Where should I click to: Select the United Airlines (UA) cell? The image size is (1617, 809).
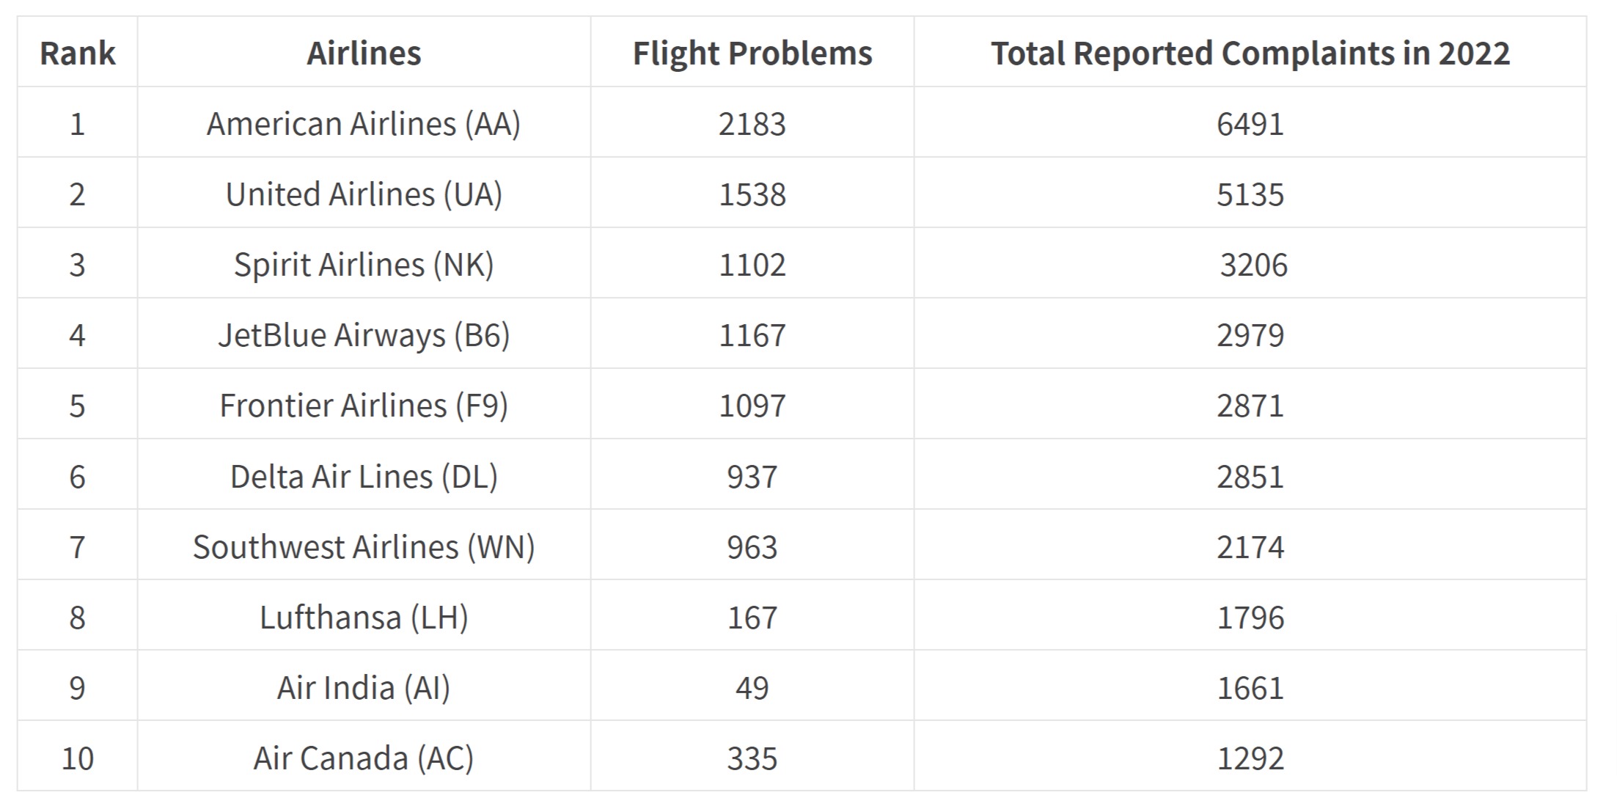point(364,194)
